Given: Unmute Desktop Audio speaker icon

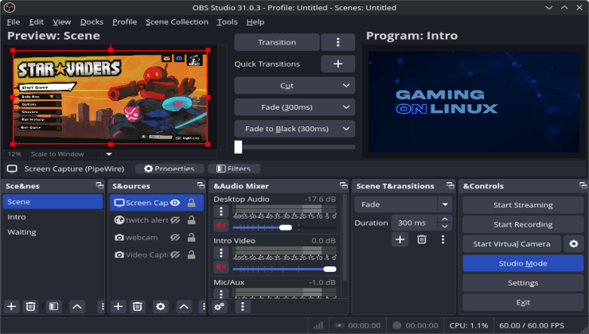Looking at the screenshot, I should (x=220, y=227).
